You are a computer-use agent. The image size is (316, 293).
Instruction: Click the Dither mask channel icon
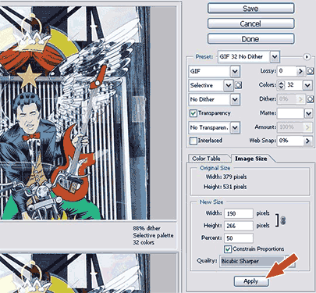(x=310, y=99)
